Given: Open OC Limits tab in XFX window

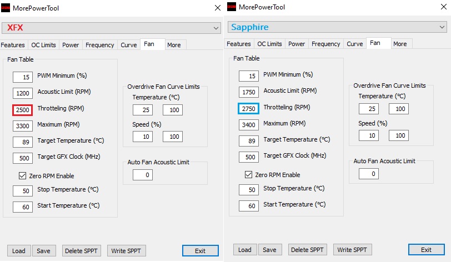Looking at the screenshot, I should click(43, 45).
